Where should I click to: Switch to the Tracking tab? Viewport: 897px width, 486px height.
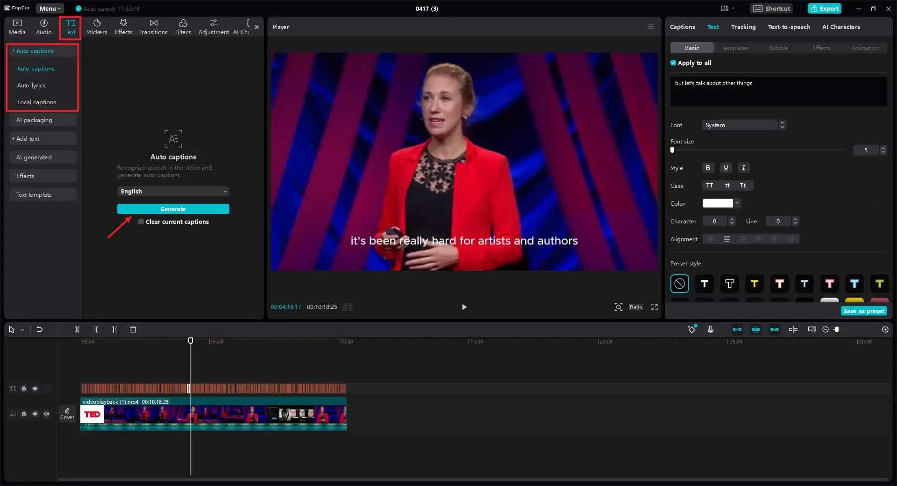(x=743, y=27)
